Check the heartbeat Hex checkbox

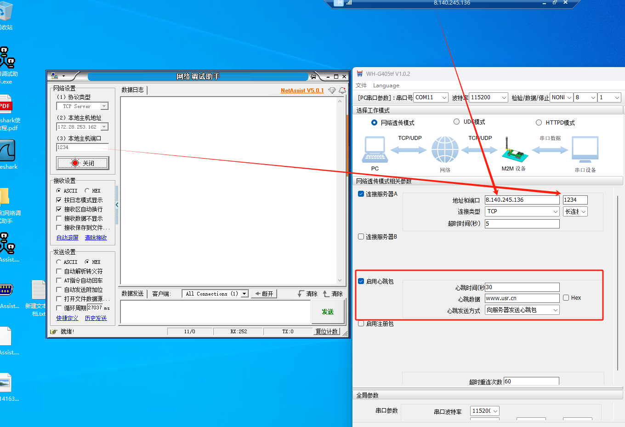(566, 298)
